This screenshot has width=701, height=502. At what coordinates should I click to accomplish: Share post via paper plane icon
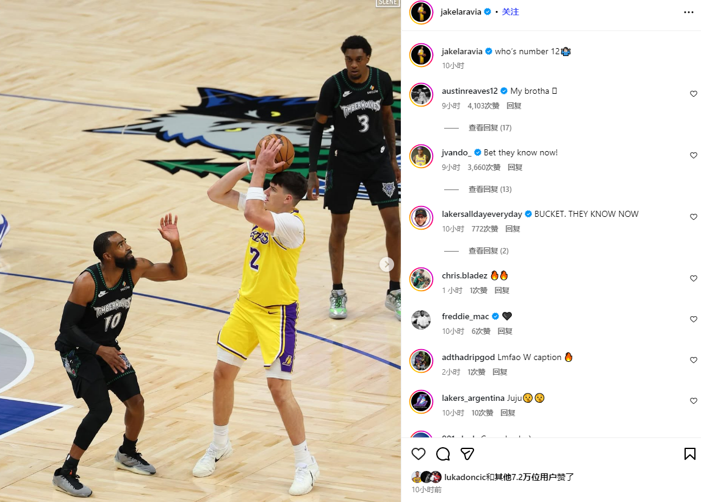[467, 454]
